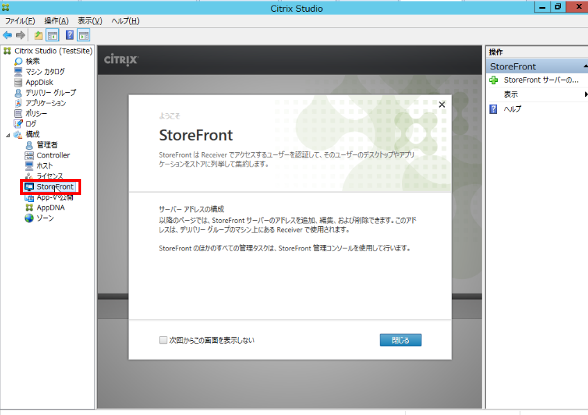
Task: Select Citrix Studio (TestSite) root node
Action: coord(53,51)
